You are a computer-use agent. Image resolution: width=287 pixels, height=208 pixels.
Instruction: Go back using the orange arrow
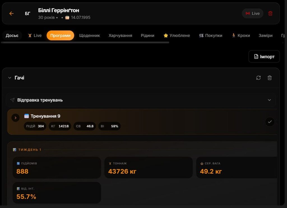coord(11,13)
